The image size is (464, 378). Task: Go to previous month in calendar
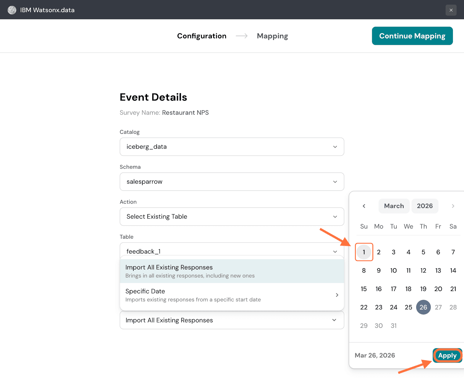coord(364,206)
